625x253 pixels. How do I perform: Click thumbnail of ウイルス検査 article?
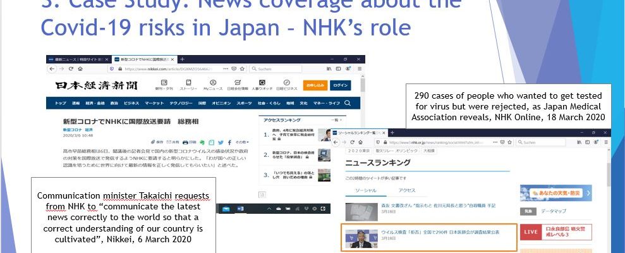(361, 238)
